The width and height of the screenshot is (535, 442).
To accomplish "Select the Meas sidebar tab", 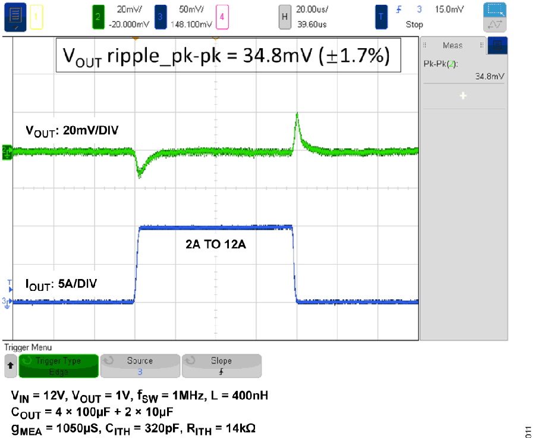I will pyautogui.click(x=453, y=45).
